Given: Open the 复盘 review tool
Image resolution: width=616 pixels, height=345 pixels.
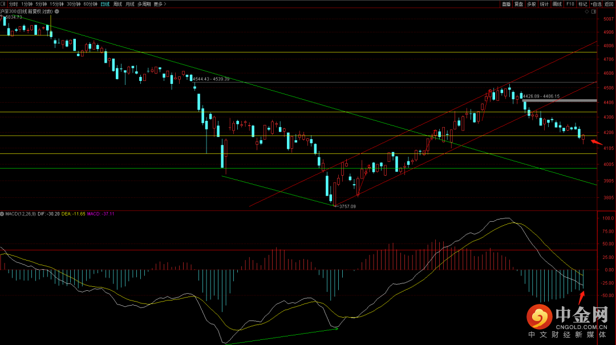Looking at the screenshot, I should point(518,4).
